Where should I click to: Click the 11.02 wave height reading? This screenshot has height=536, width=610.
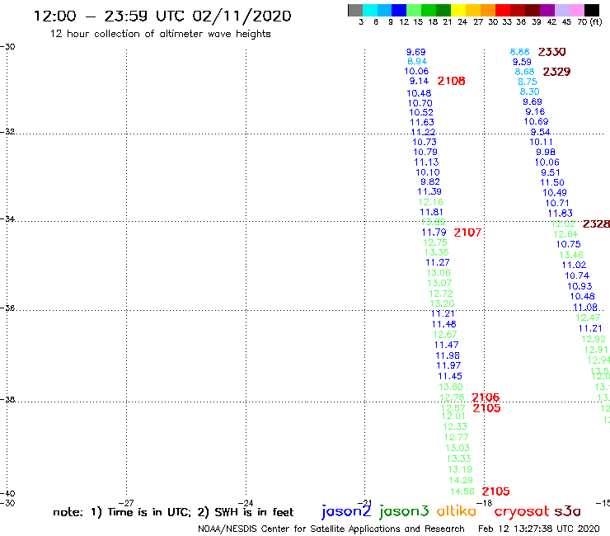(574, 265)
